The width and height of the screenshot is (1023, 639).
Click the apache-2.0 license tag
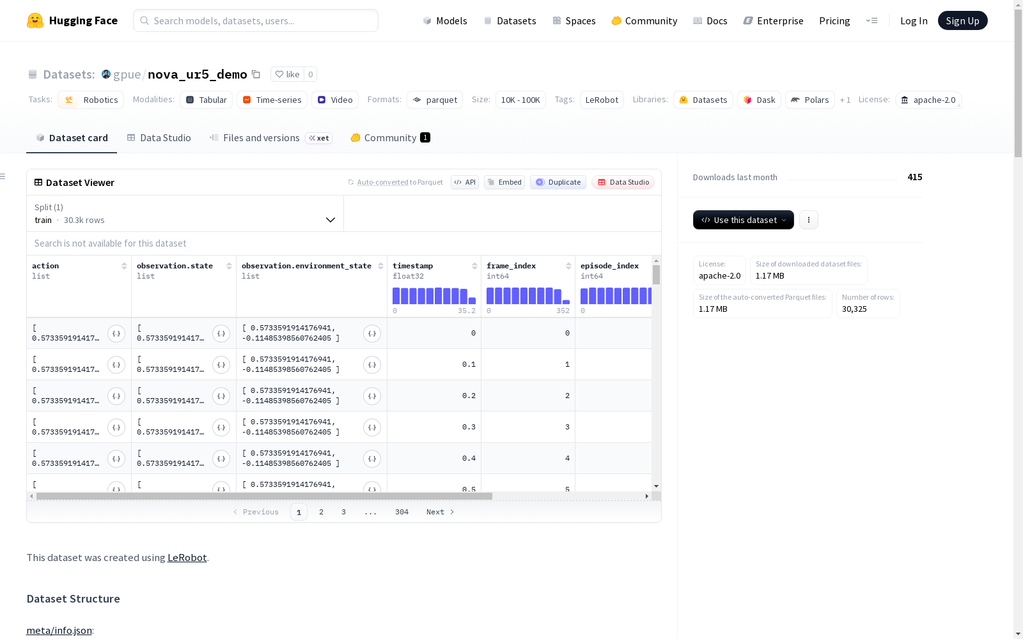click(928, 100)
